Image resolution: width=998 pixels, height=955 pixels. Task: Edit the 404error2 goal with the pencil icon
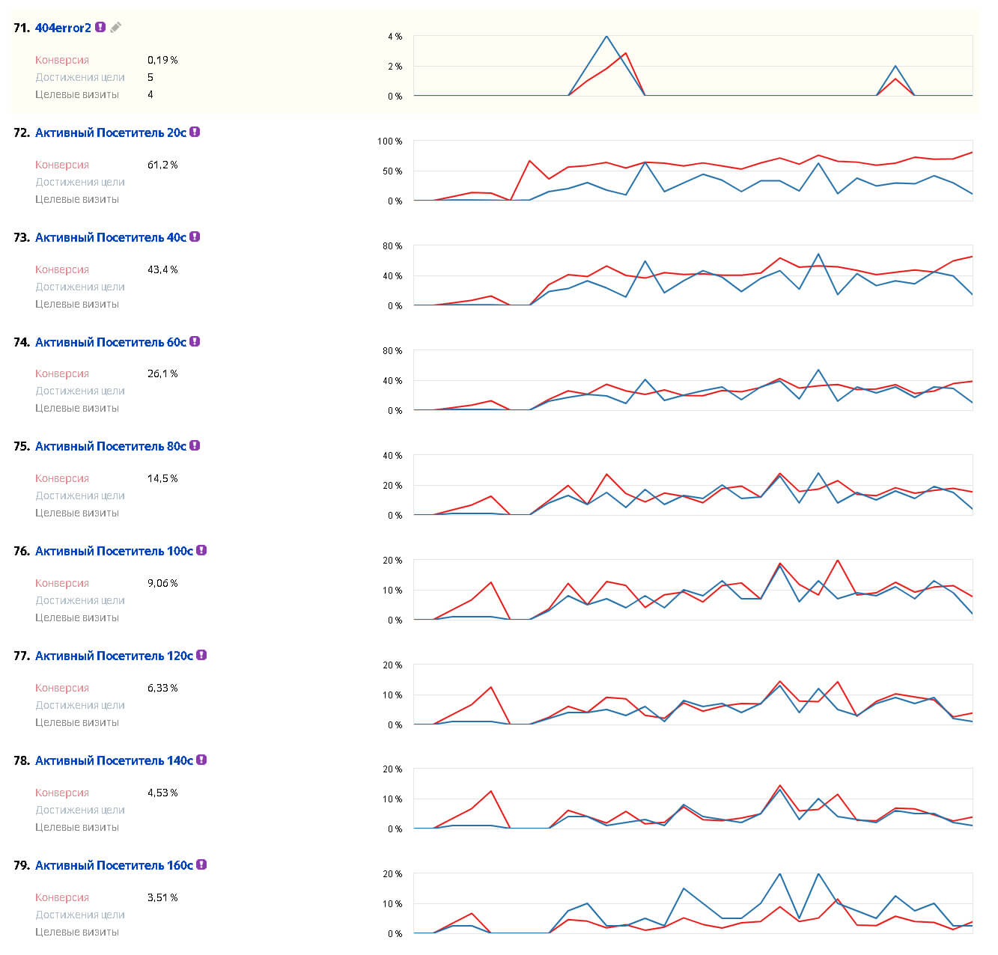tap(115, 28)
